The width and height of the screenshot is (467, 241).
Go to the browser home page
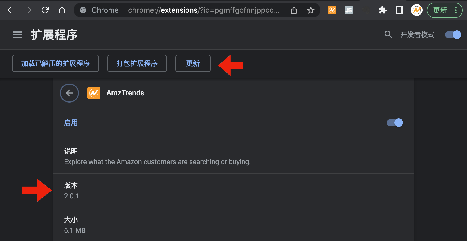[x=62, y=10]
